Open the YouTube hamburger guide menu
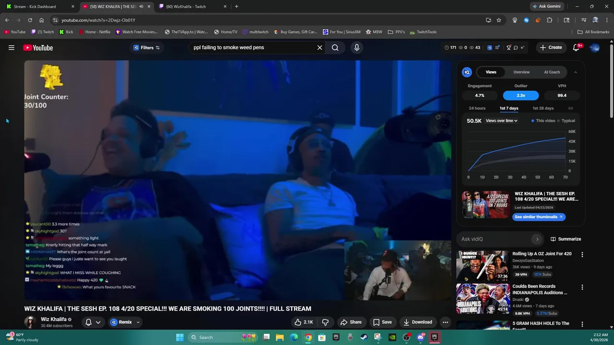This screenshot has width=614, height=345. point(12,47)
